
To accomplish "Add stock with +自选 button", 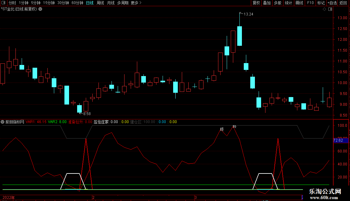I will click(x=332, y=3).
